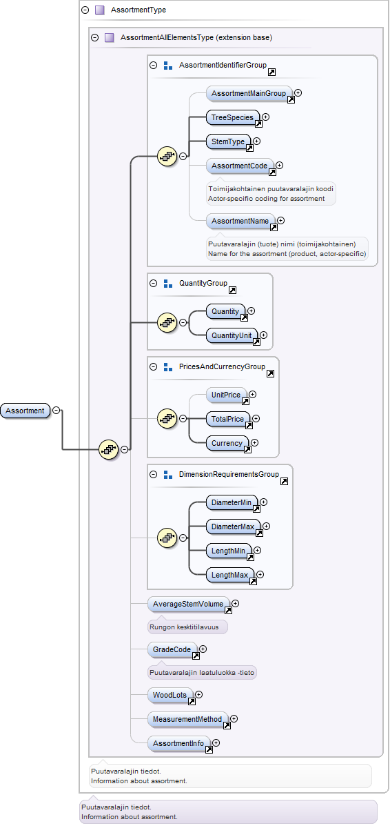Image resolution: width=390 pixels, height=826 pixels.
Task: Click the AssortmentCode link arrow icon
Action: (x=272, y=172)
